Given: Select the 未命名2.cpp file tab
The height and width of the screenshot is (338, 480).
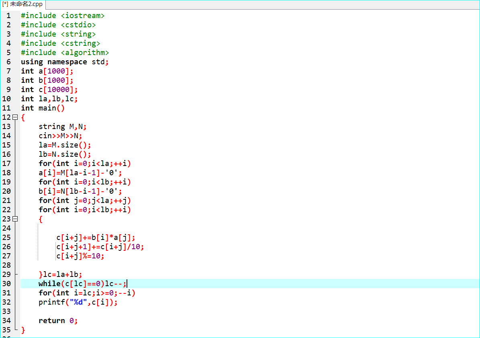Looking at the screenshot, I should point(22,4).
